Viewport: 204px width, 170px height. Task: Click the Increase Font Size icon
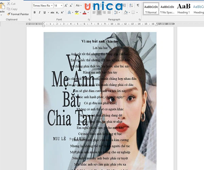point(66,5)
